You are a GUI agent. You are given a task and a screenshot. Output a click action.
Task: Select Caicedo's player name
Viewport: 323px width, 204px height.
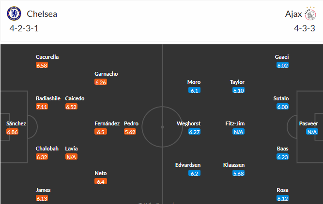click(75, 98)
